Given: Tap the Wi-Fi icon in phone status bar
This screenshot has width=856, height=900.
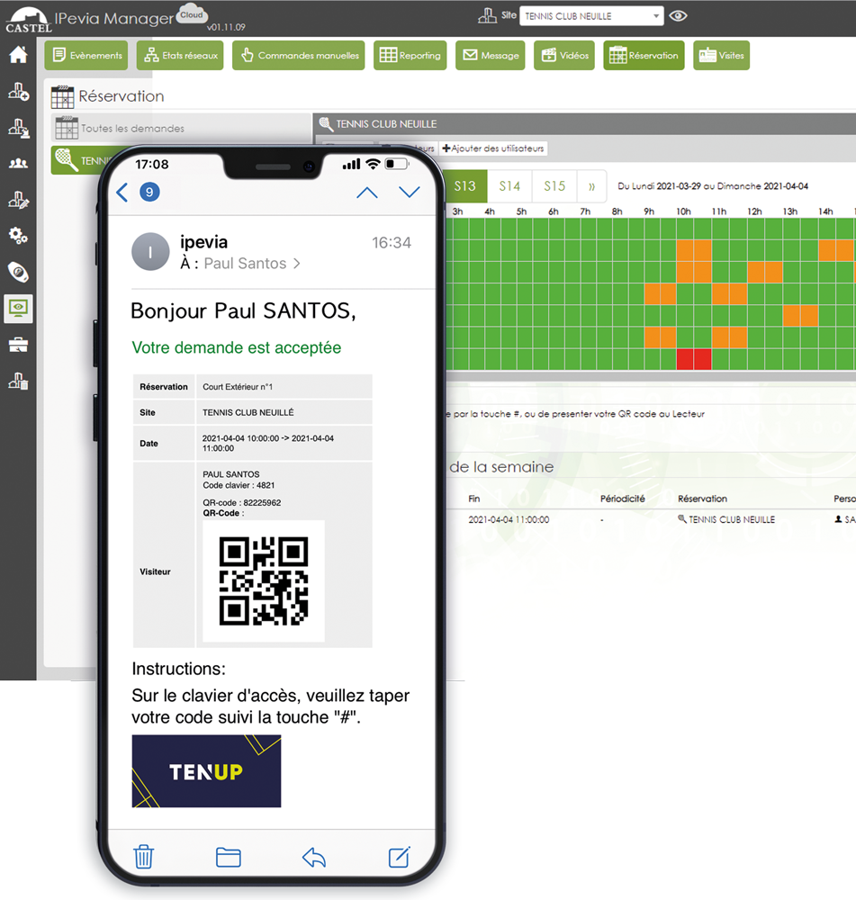Looking at the screenshot, I should coord(374,164).
